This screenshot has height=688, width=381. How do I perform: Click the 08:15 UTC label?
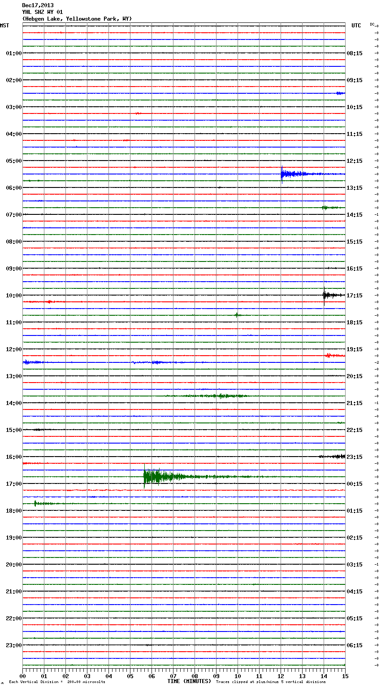355,53
